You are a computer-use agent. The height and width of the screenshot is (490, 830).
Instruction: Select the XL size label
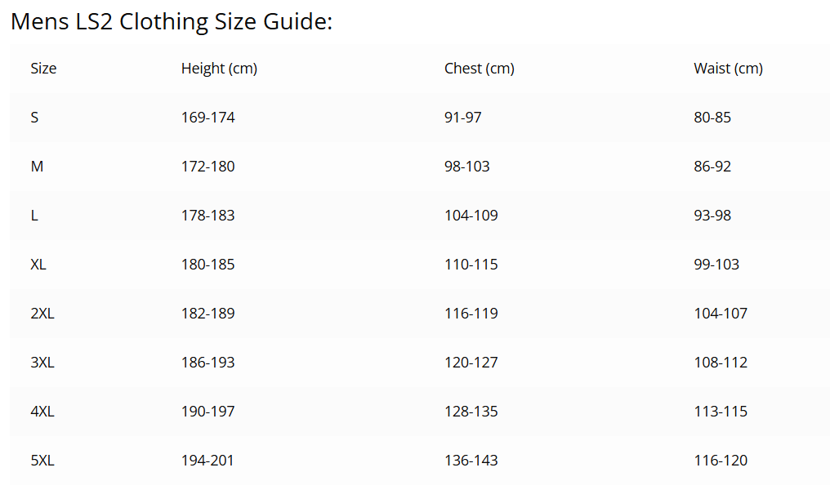[38, 265]
